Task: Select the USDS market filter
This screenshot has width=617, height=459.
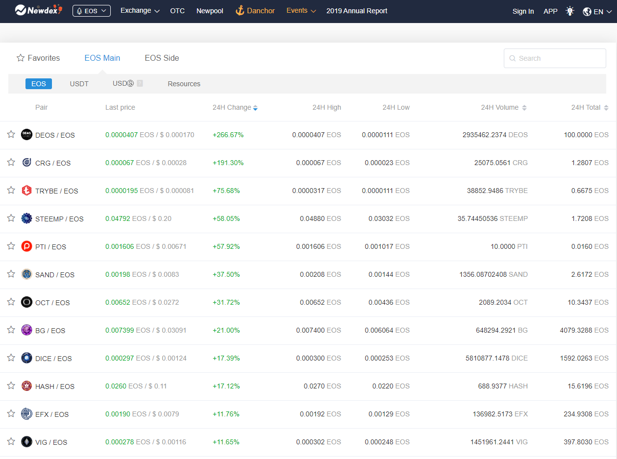Action: (x=123, y=83)
